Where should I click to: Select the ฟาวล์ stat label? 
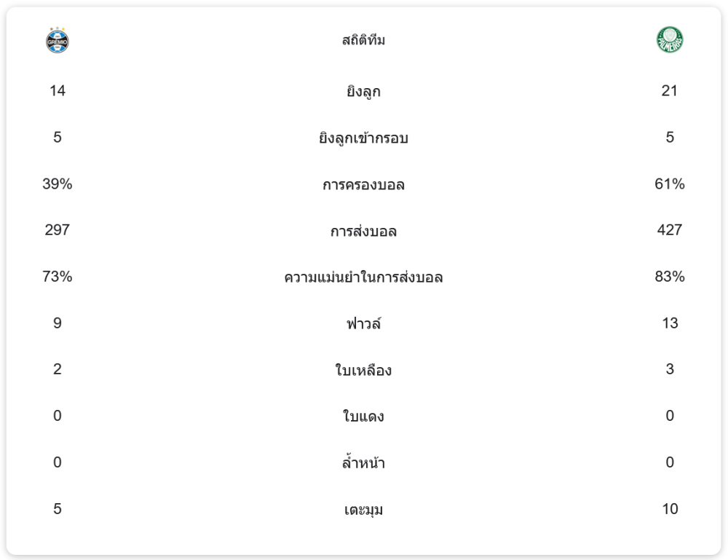[363, 324]
